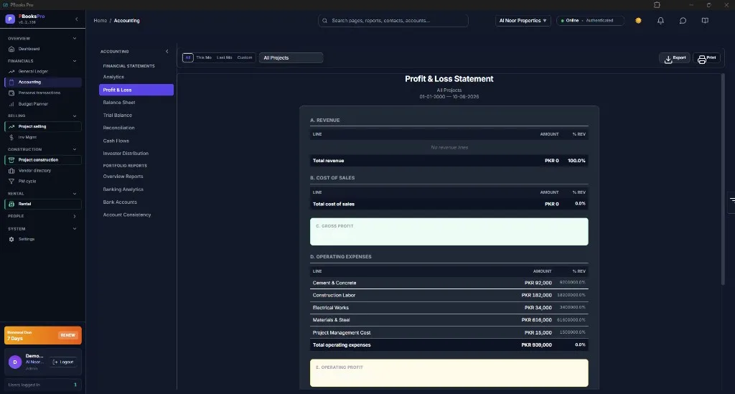The image size is (735, 394).
Task: Click the PM cycle funnel icon
Action: click(11, 182)
